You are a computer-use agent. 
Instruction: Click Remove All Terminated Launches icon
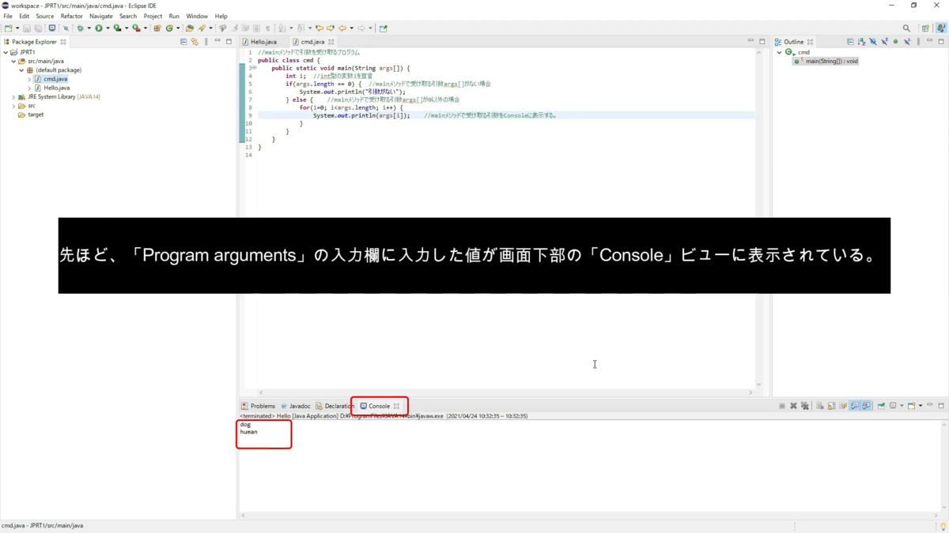[805, 405]
